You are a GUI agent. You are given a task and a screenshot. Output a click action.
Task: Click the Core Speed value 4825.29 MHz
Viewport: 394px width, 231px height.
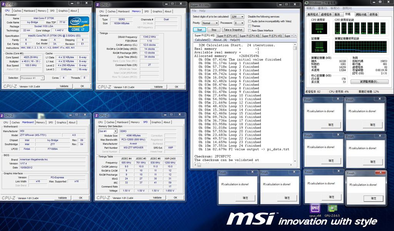pyautogui.click(x=31, y=57)
